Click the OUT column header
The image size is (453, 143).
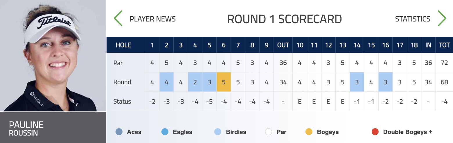[283, 45]
